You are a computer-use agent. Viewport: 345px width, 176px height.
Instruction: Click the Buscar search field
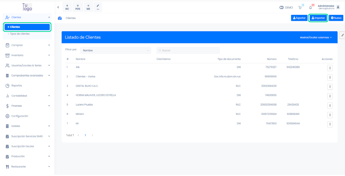188,50
